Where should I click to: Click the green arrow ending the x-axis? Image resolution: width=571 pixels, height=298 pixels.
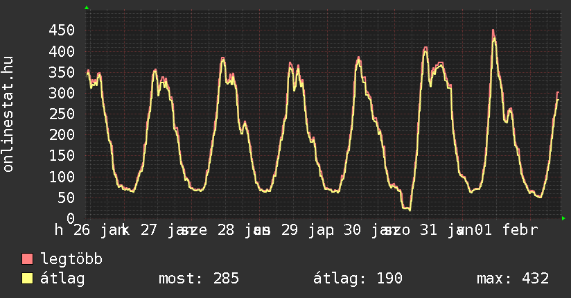[x=563, y=218]
